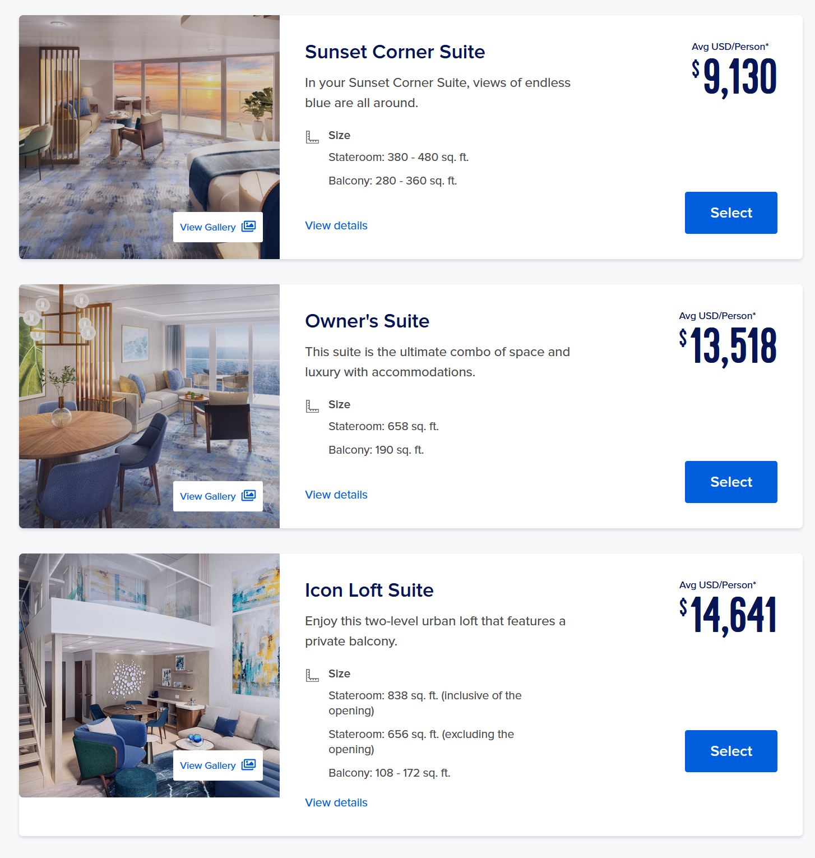View details for Owner's Suite
Viewport: 815px width, 858px height.
pyautogui.click(x=336, y=495)
